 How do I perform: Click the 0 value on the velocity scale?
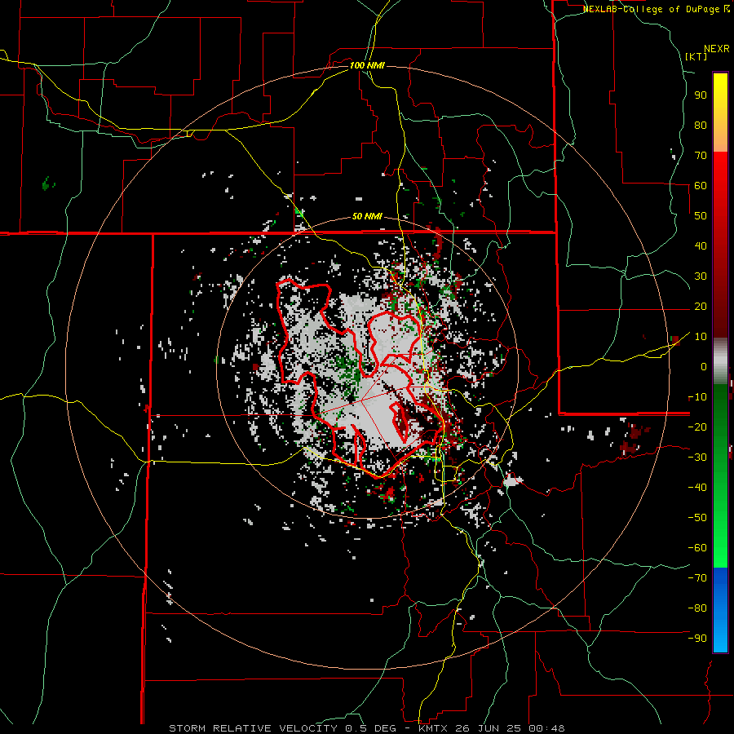[x=704, y=366]
